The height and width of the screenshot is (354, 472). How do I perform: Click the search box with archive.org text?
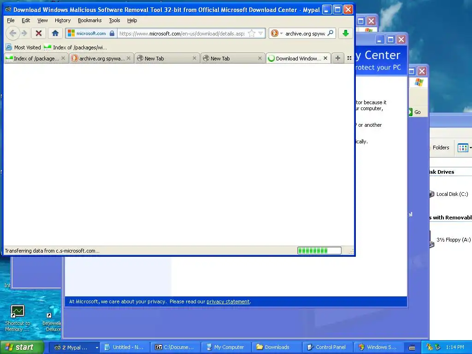[x=305, y=33]
